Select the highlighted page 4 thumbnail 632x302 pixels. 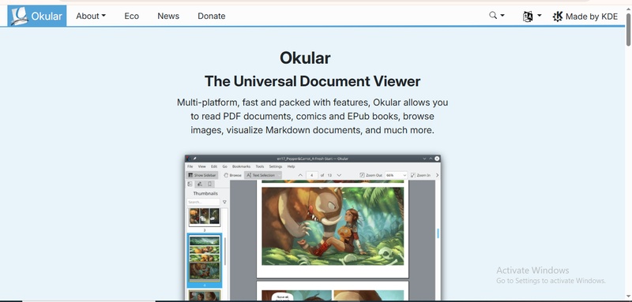click(x=205, y=259)
